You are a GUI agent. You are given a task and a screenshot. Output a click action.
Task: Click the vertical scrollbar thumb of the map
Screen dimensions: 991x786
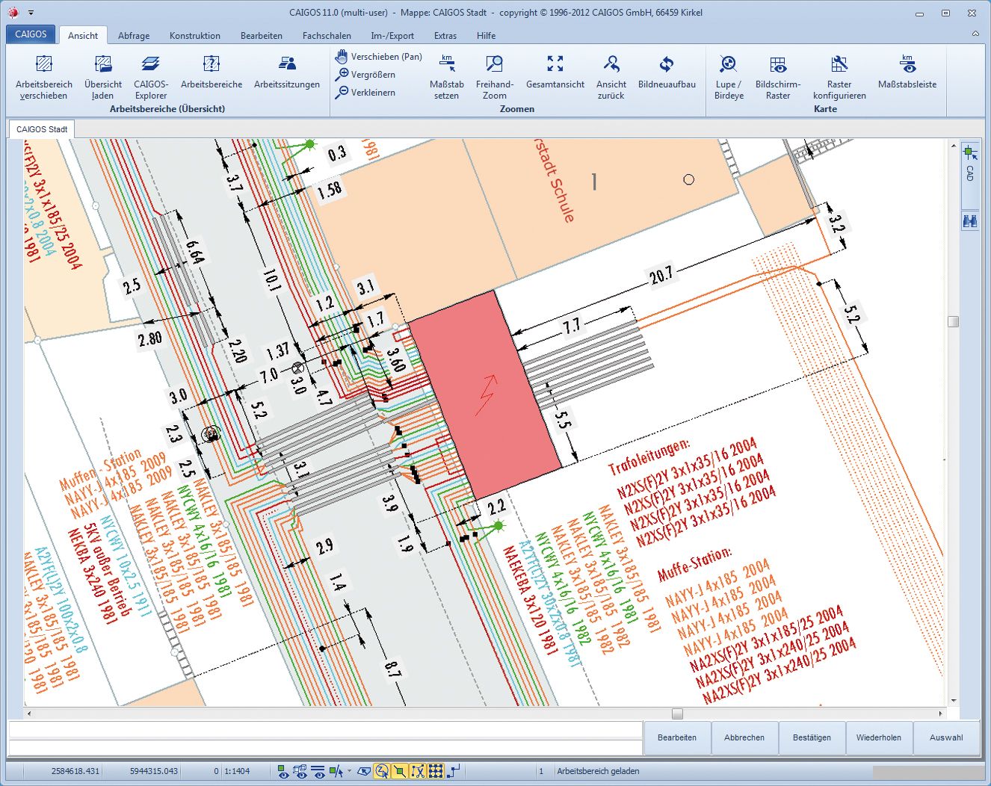coord(953,322)
